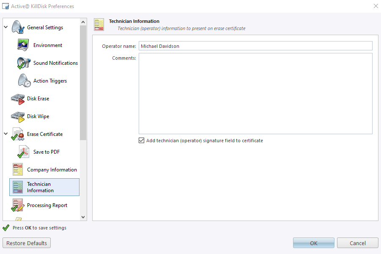Screen dimensions: 381x254
Task: Select the Technician Information tree item
Action: tap(40, 187)
